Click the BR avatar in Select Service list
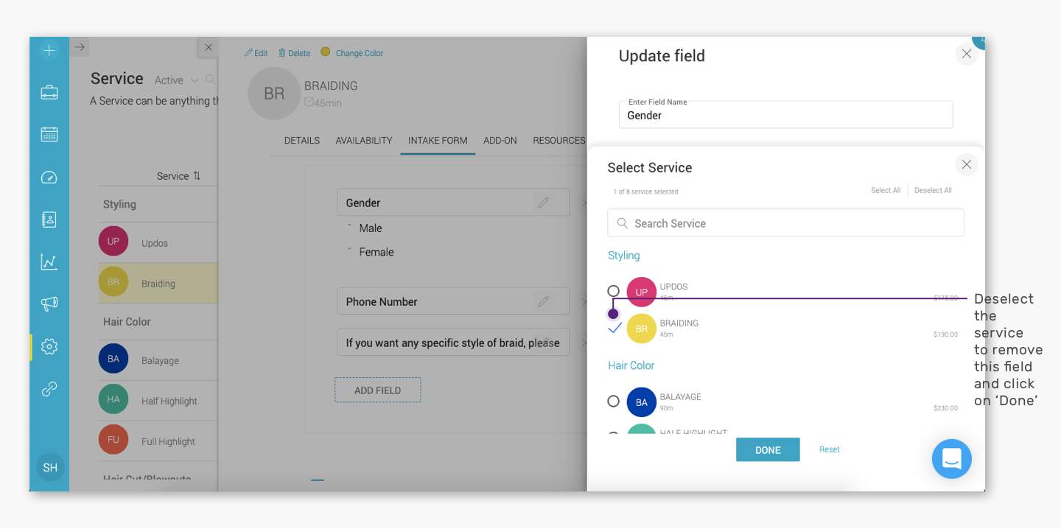1061x529 pixels. [642, 329]
